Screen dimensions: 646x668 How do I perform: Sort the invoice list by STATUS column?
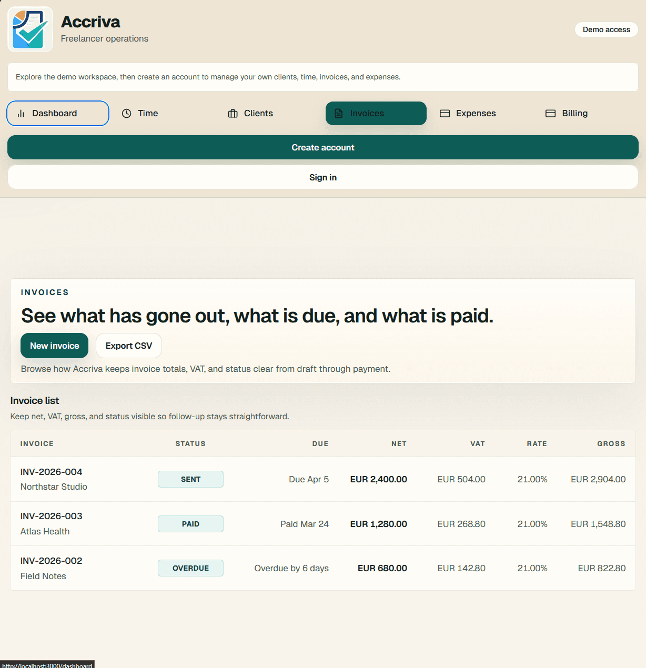[190, 443]
